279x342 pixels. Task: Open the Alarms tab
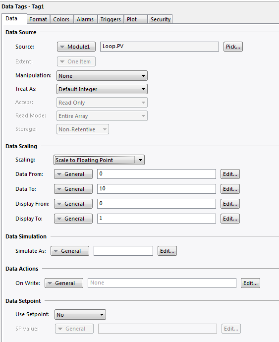(x=85, y=19)
